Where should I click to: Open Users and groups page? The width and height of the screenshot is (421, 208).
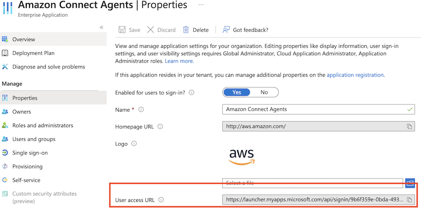point(34,139)
